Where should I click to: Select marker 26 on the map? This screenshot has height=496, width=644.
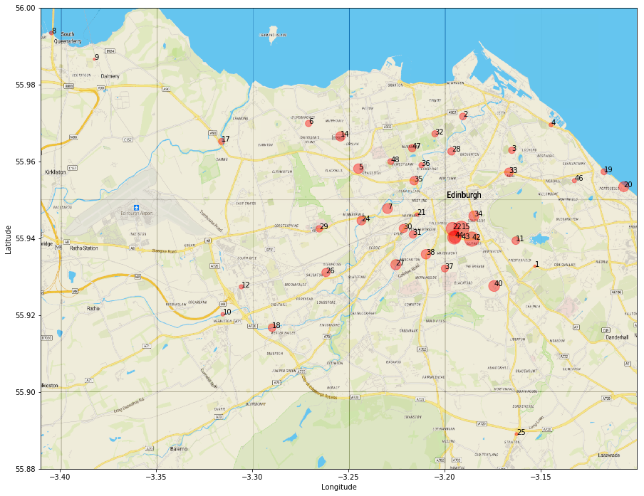pyautogui.click(x=326, y=273)
